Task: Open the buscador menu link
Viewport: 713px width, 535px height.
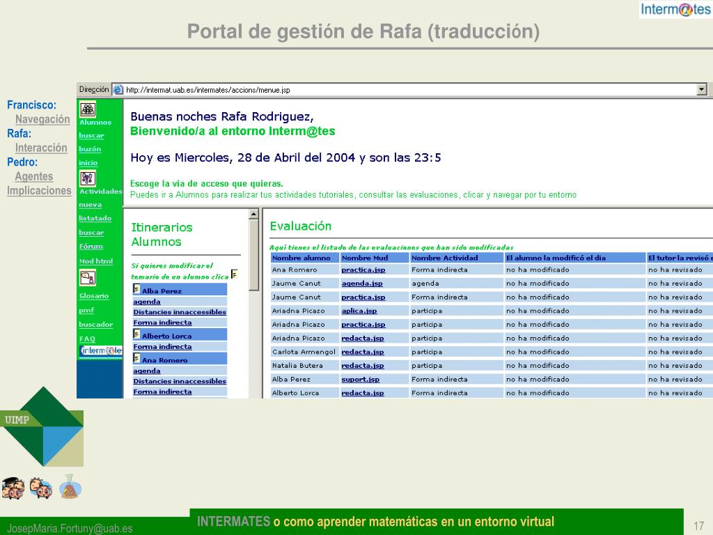Action: [x=96, y=325]
